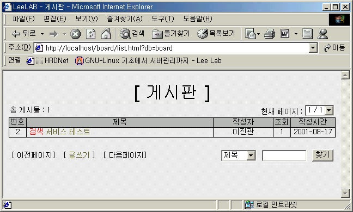Click the Mail icon in toolbar

251,34
